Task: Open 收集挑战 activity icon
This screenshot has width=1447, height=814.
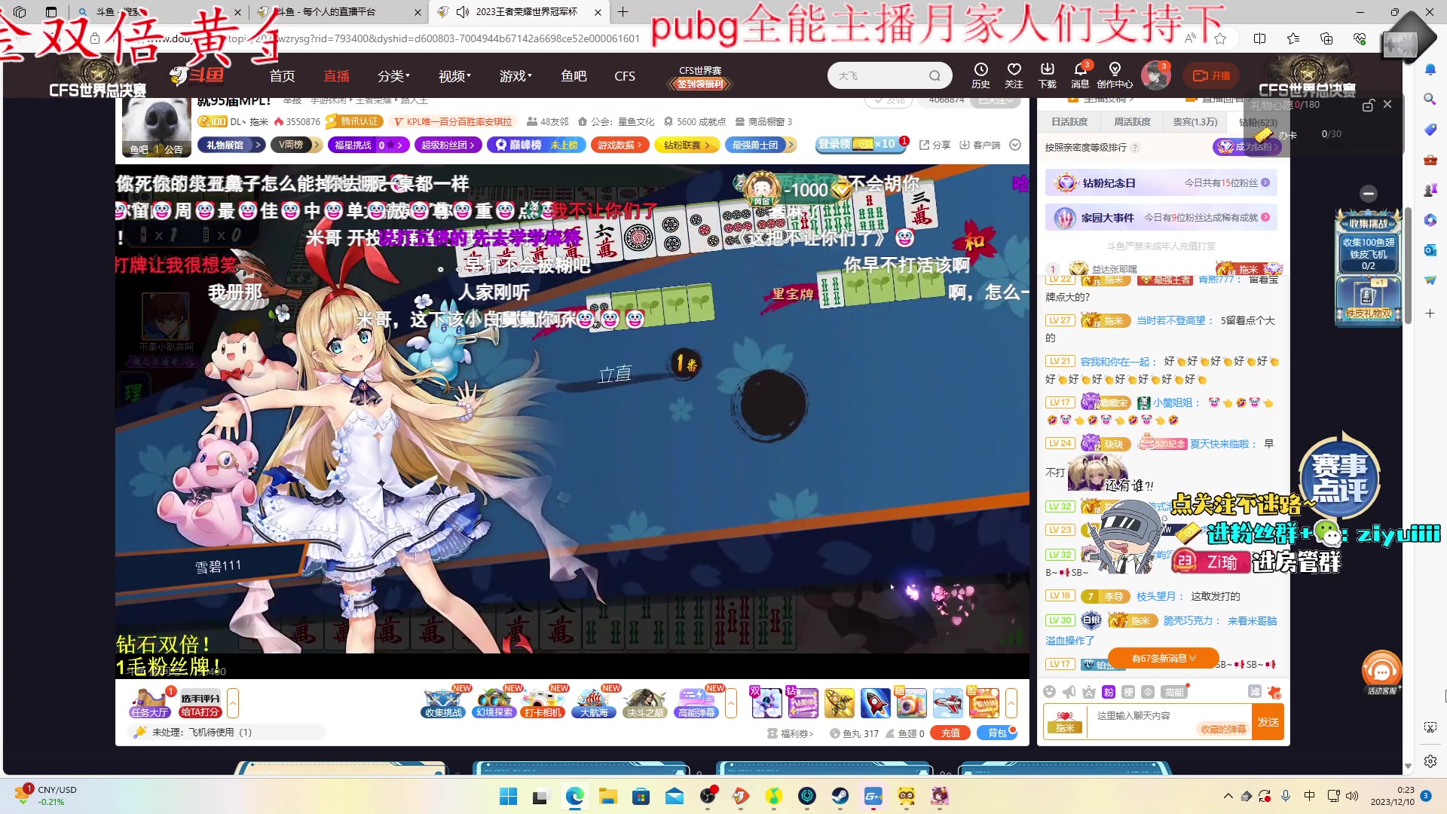Action: (443, 702)
